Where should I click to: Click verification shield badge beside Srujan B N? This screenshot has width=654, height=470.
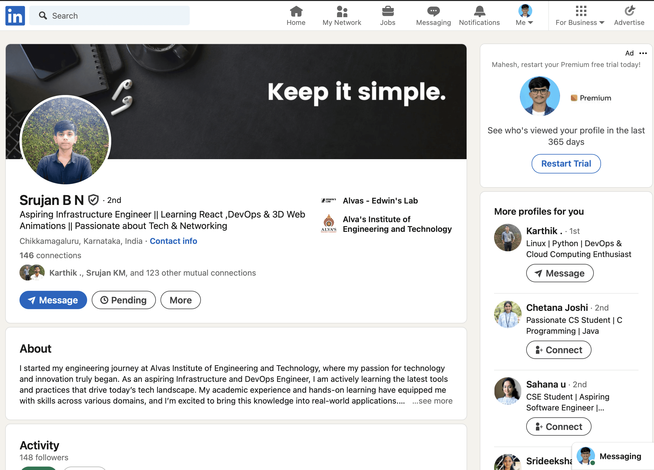(93, 200)
